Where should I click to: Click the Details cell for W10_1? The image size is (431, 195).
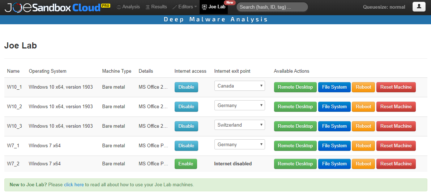153,87
